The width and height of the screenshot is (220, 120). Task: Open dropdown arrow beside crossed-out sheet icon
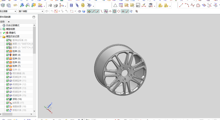pos(93,6)
